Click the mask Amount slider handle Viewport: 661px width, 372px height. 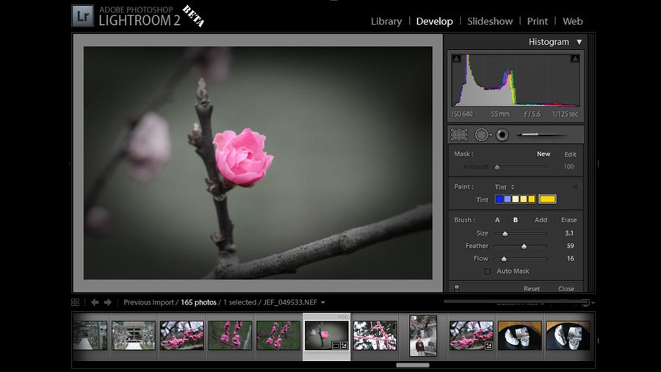497,167
